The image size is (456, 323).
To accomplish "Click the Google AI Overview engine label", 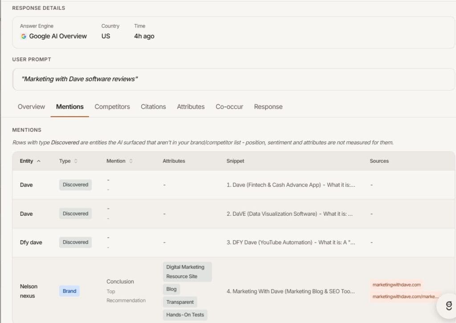I will coord(58,36).
